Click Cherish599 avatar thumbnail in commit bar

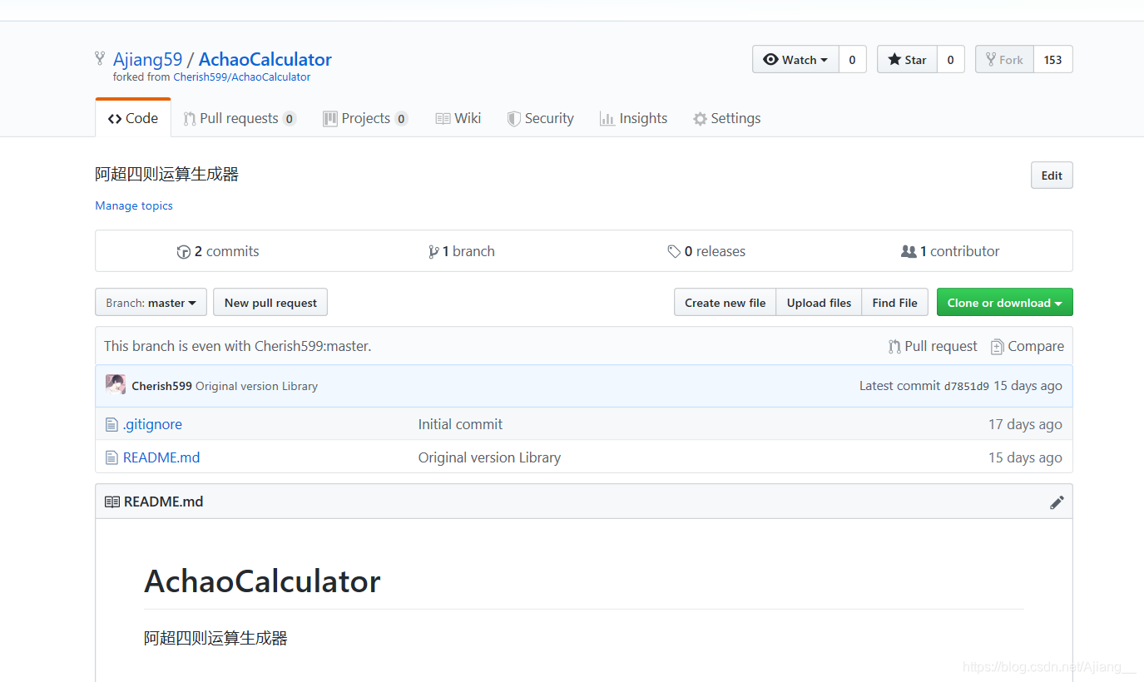click(116, 385)
